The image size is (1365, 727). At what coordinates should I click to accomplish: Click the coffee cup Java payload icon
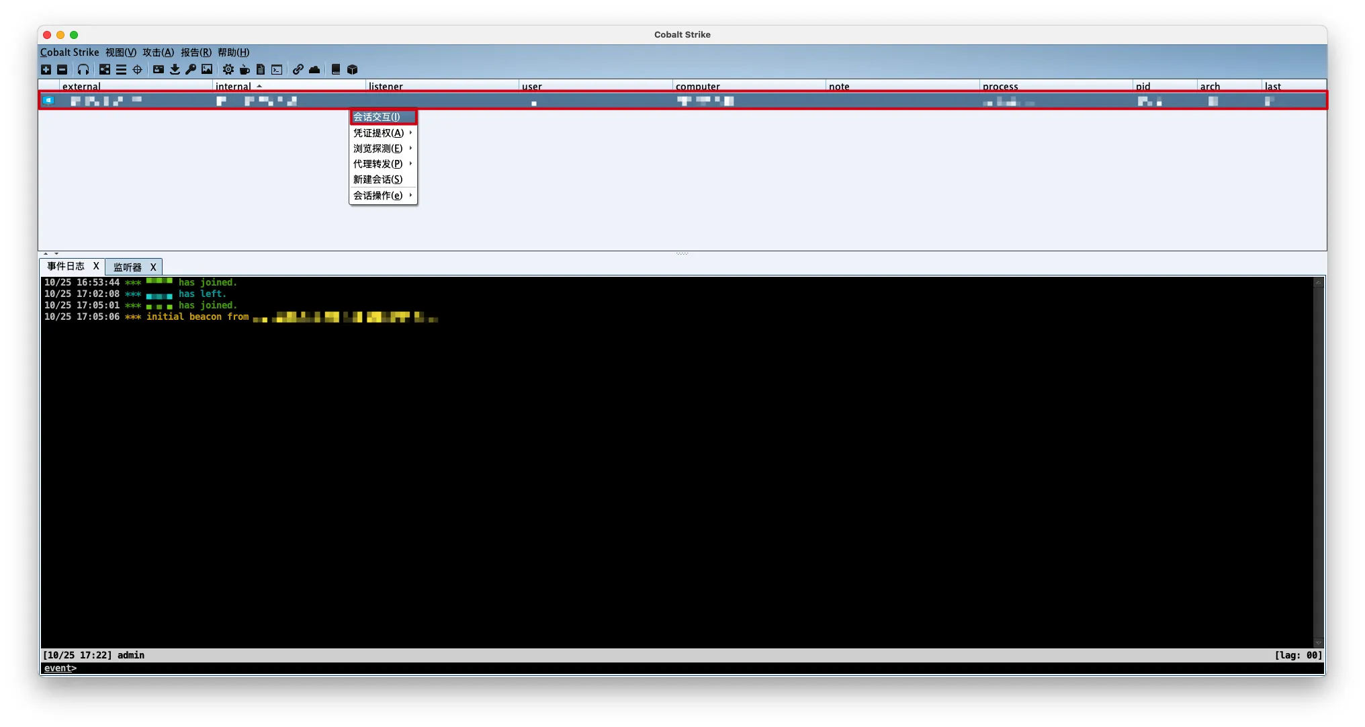245,70
